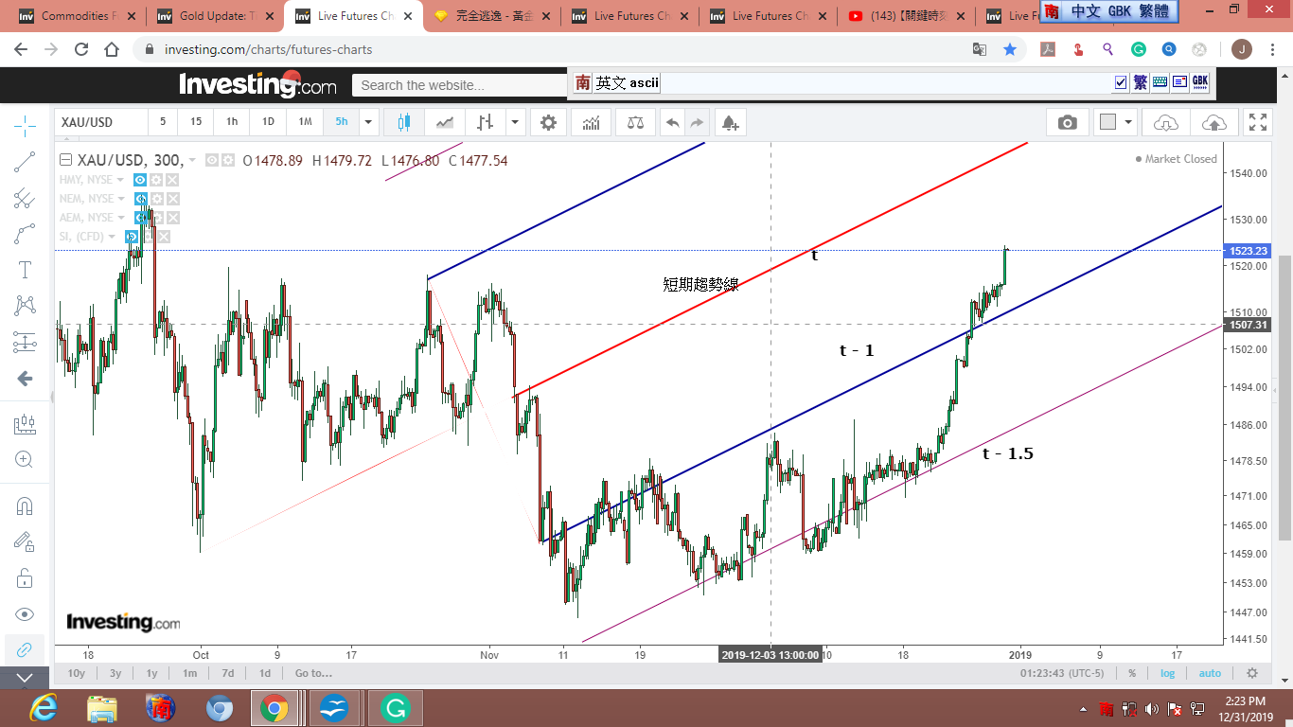
Task: Open chart settings gear in toolbar
Action: coord(548,122)
